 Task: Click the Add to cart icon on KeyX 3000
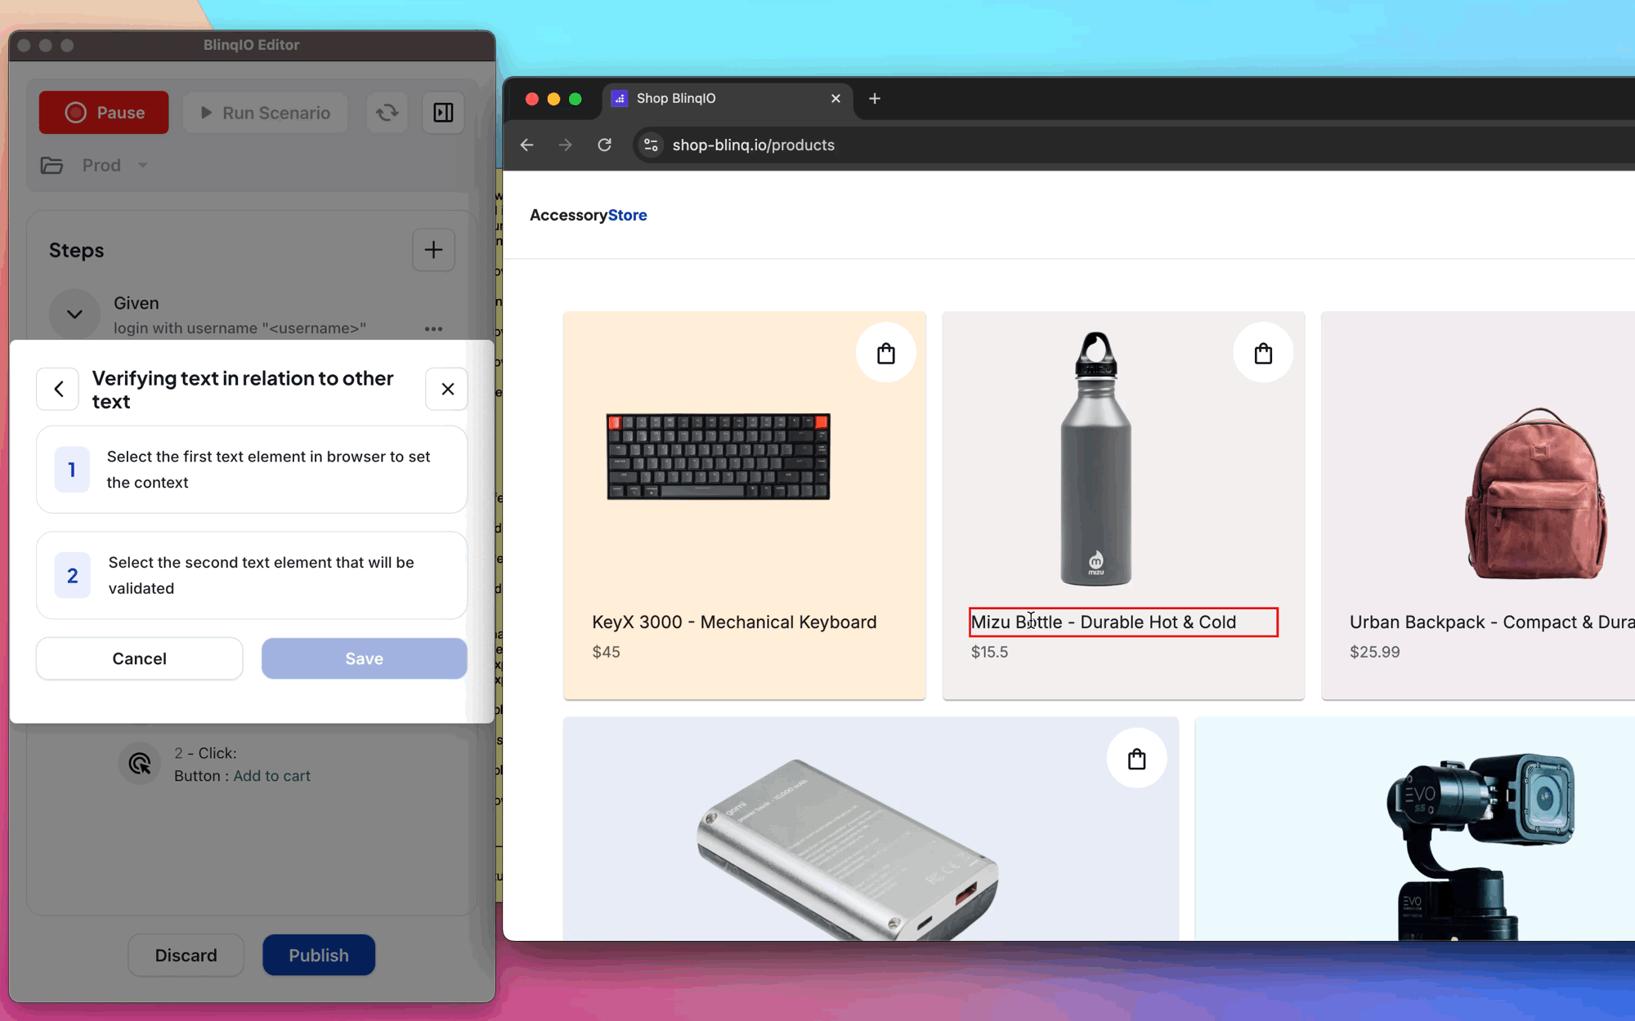point(886,353)
